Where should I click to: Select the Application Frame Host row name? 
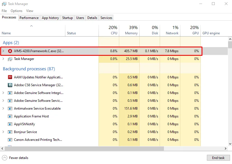click(x=31, y=116)
